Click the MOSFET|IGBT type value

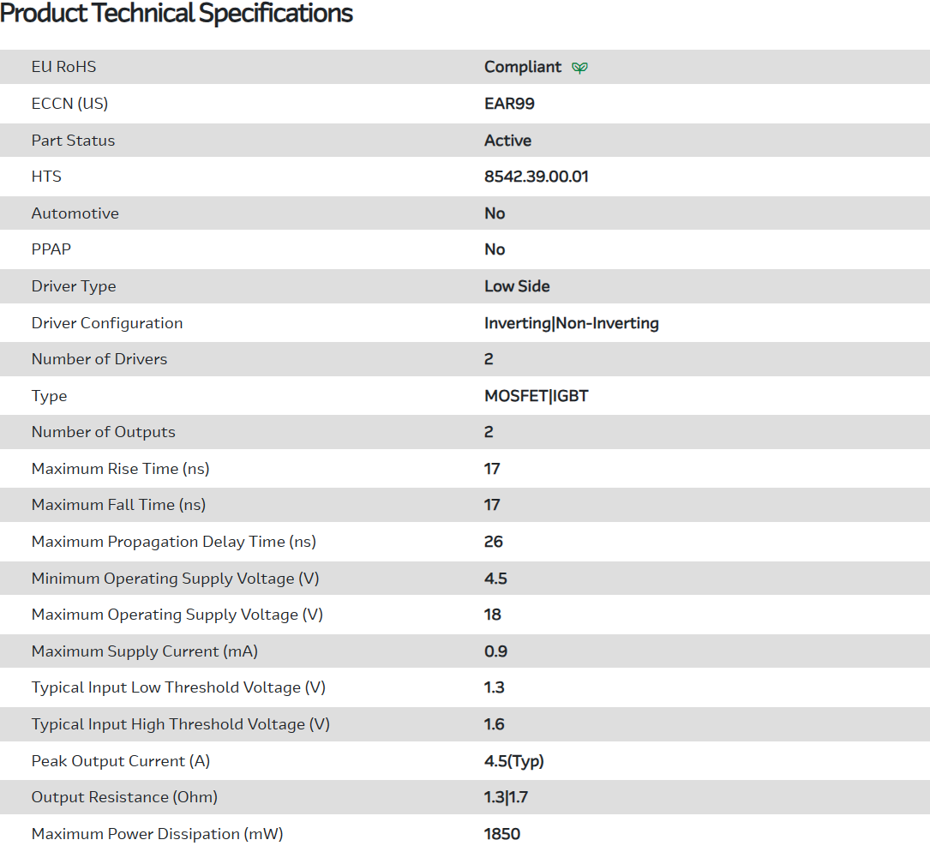click(x=536, y=396)
